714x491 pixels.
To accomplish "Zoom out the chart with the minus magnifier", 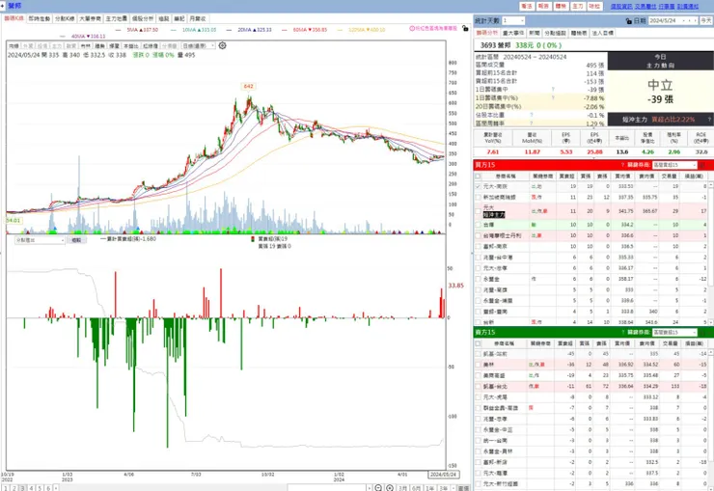I will tap(378, 488).
